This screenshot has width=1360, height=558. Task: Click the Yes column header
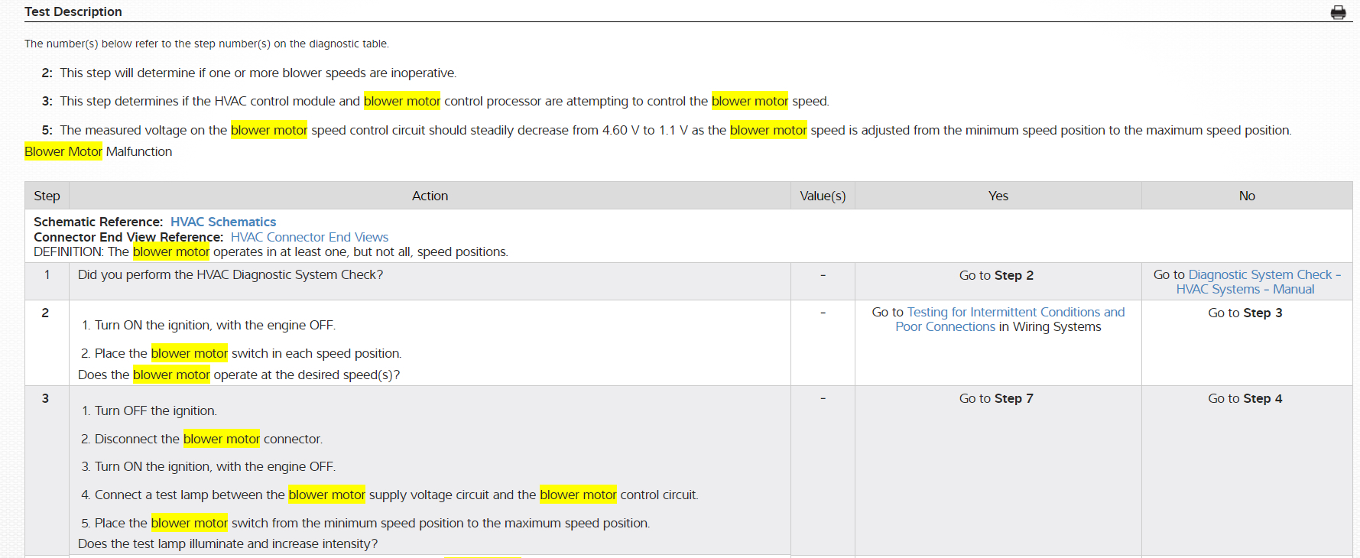pyautogui.click(x=998, y=196)
